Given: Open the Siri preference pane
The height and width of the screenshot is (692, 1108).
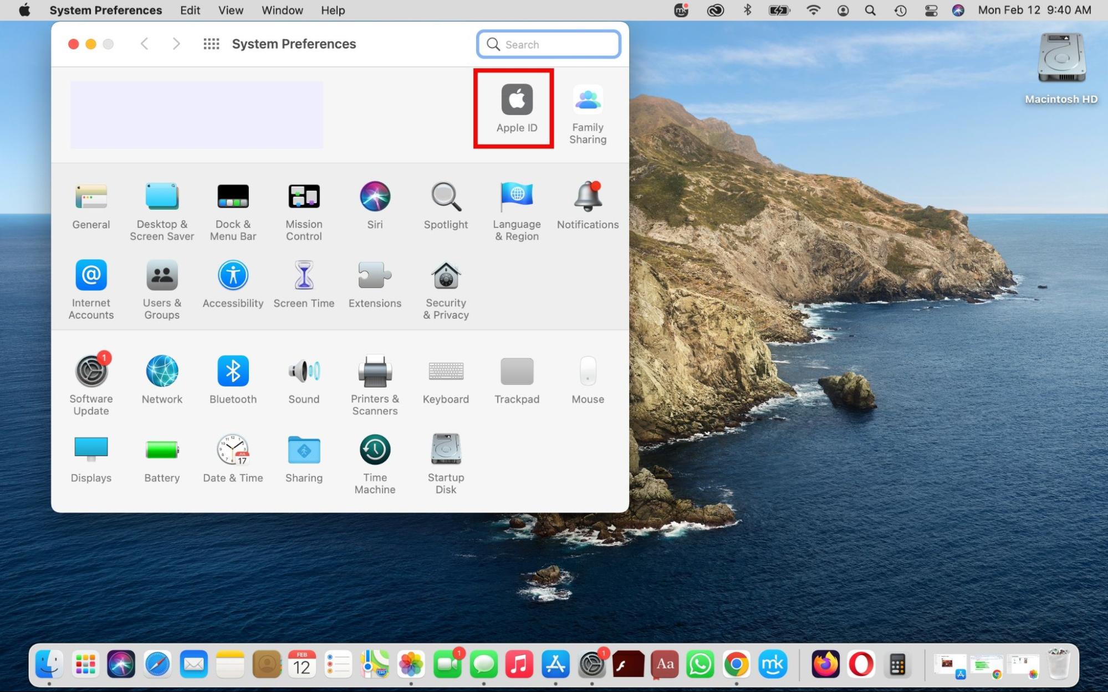Looking at the screenshot, I should point(375,205).
